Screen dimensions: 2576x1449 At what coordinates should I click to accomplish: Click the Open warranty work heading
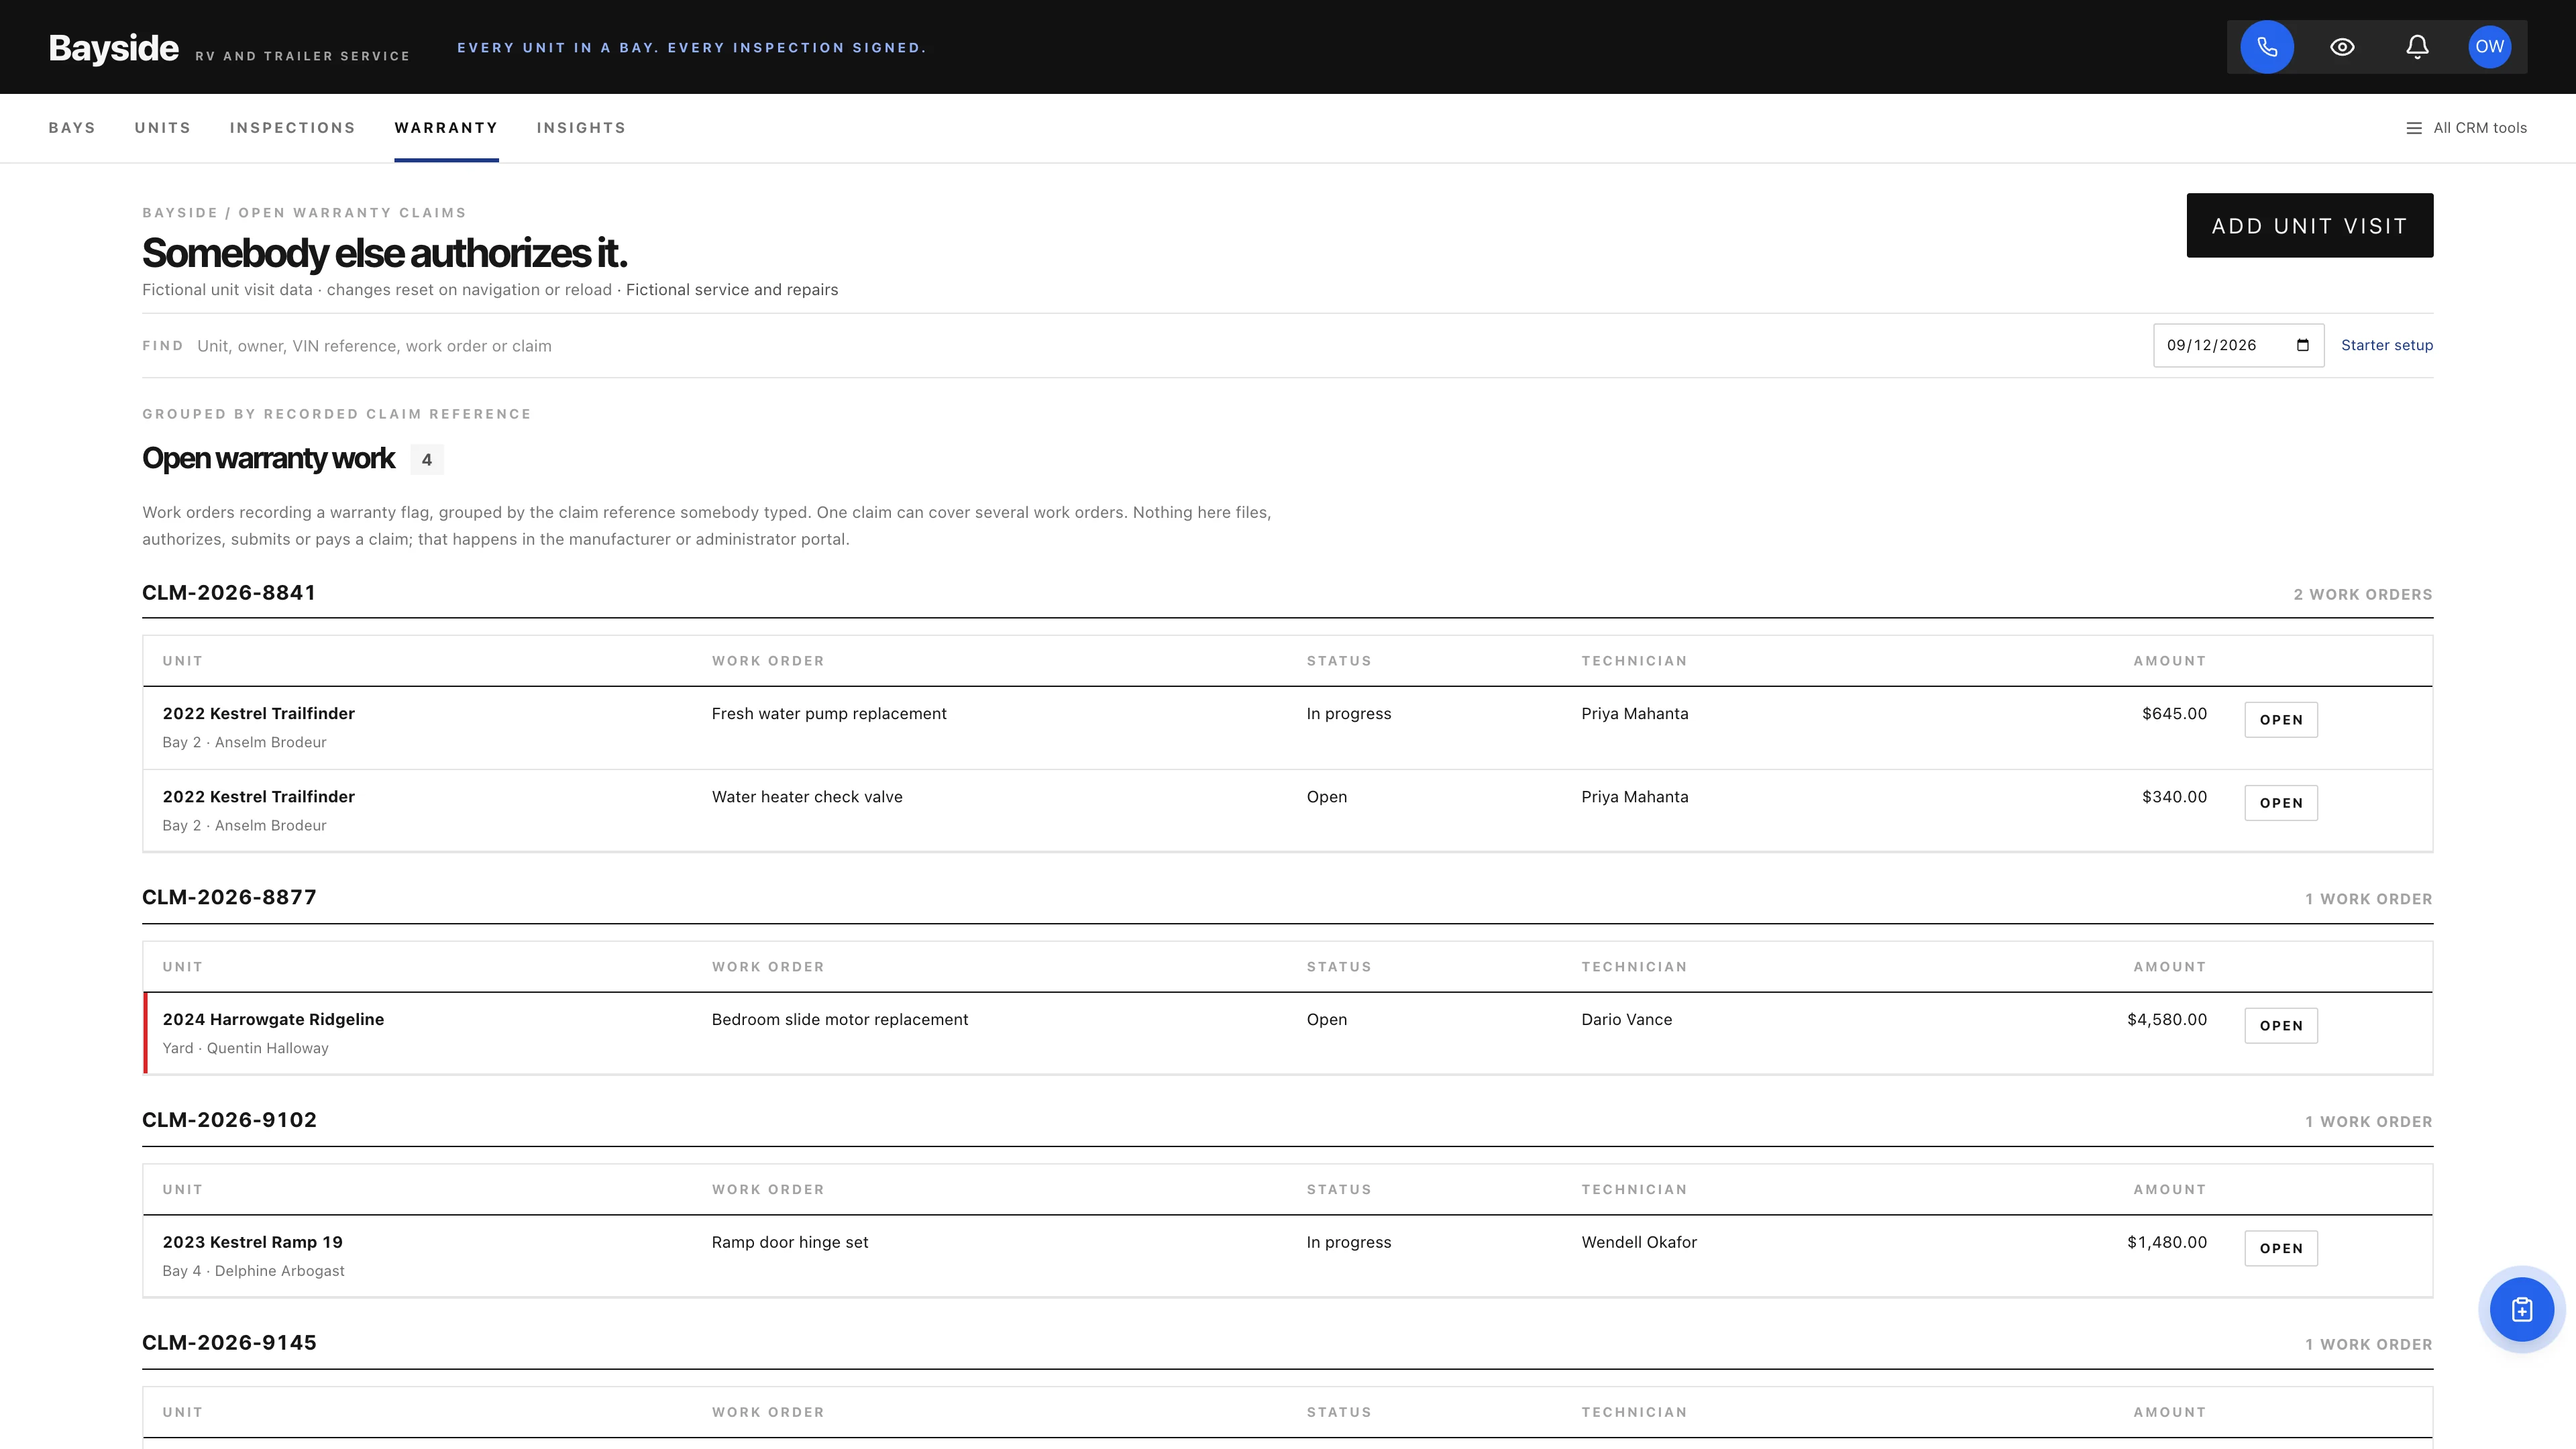click(268, 458)
